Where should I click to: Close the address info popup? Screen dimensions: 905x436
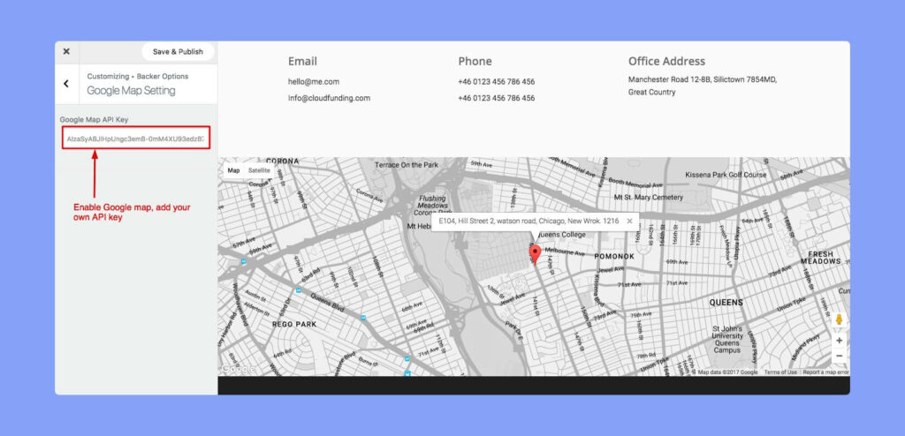[629, 221]
